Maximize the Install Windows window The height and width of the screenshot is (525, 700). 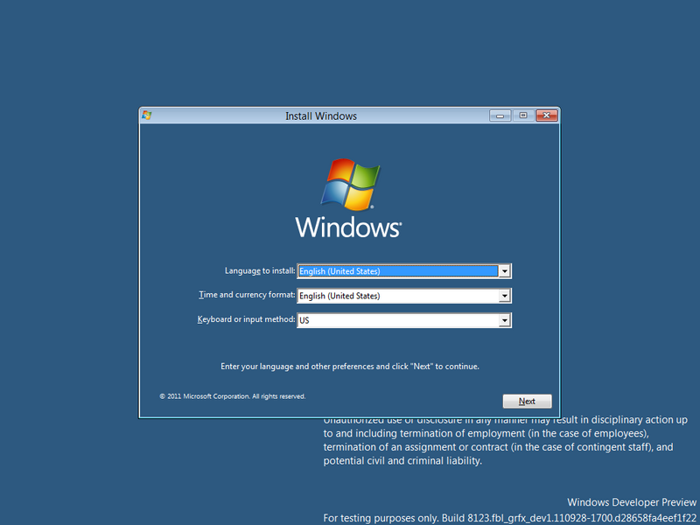(523, 115)
